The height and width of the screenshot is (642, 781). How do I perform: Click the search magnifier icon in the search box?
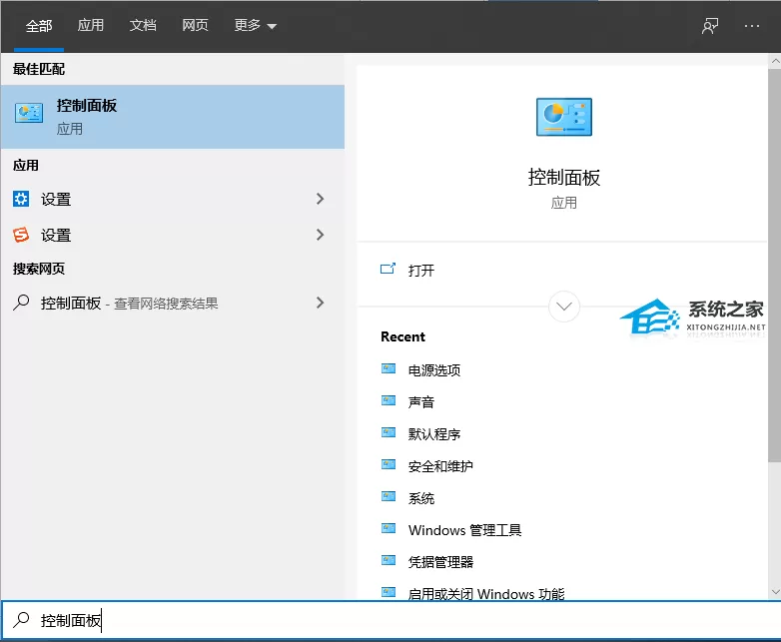point(21,620)
